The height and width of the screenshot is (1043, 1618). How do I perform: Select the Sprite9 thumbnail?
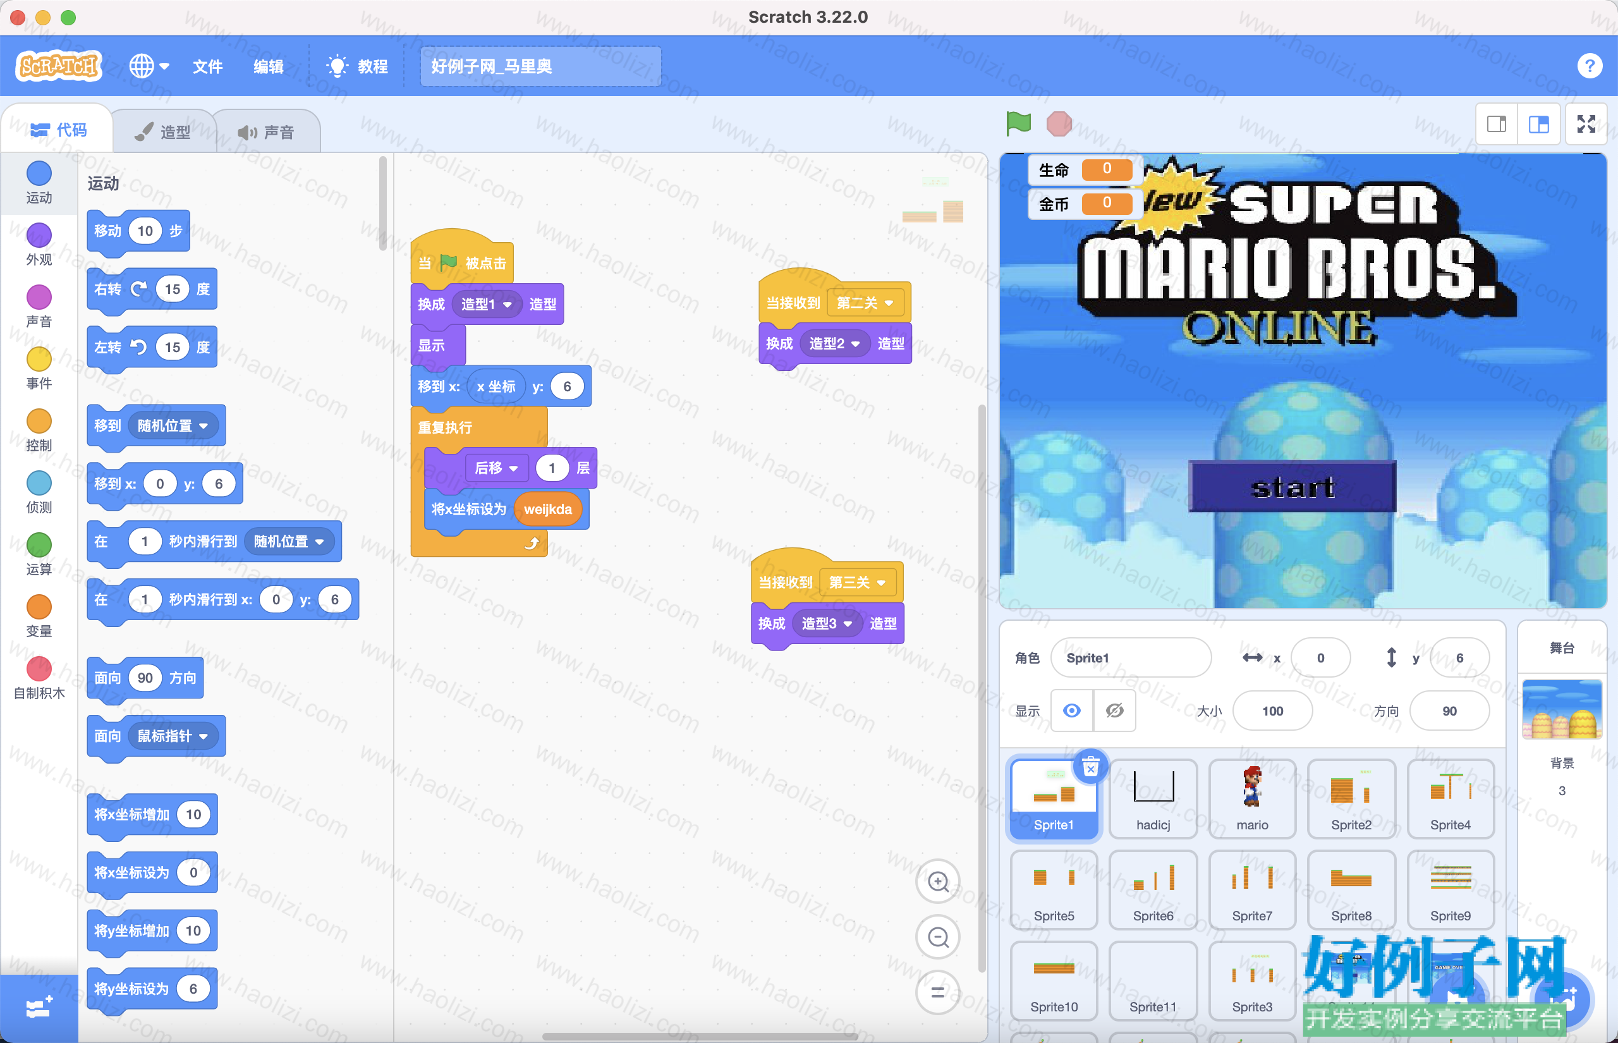point(1450,890)
